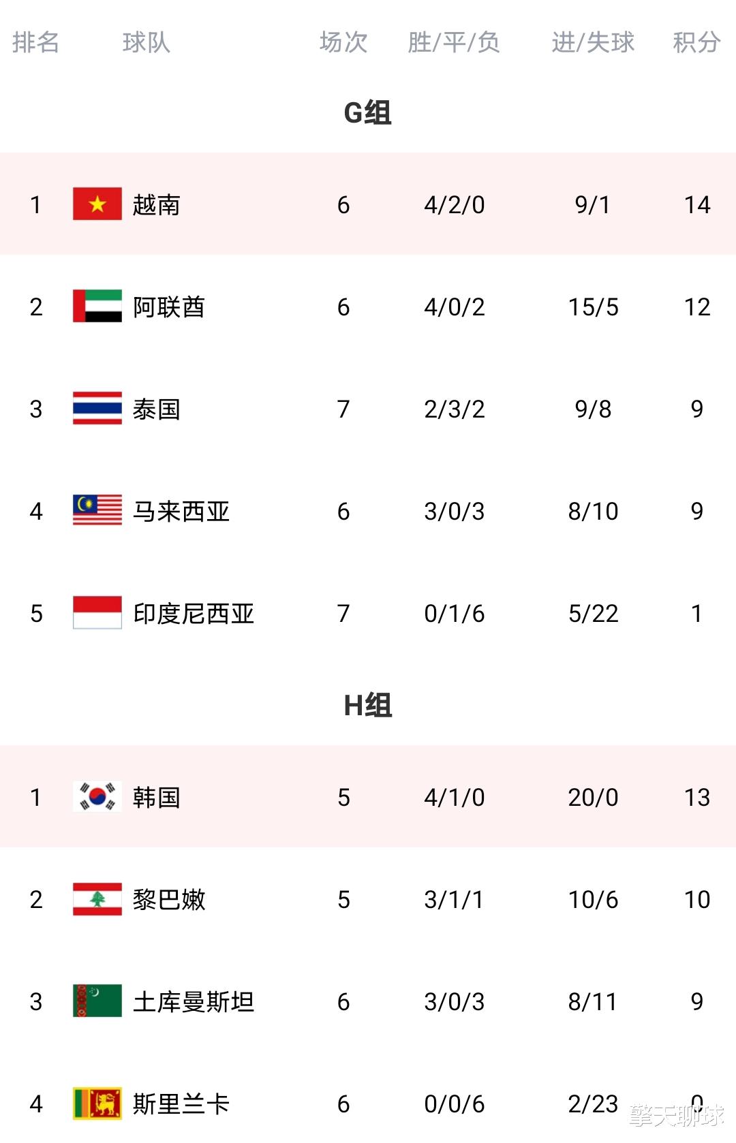Image resolution: width=736 pixels, height=1143 pixels.
Task: Click the UAE flag icon
Action: [97, 306]
